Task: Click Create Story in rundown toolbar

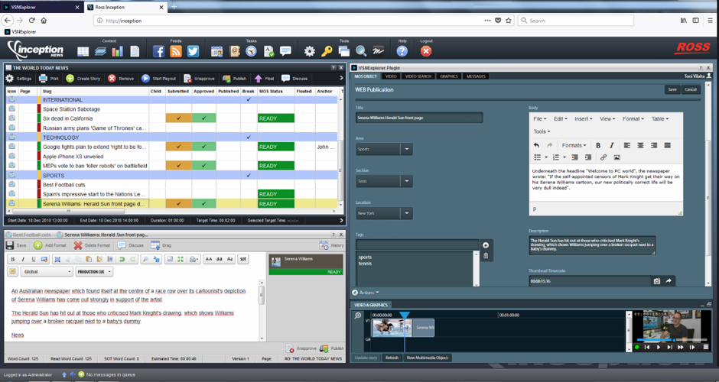Action: coord(83,79)
